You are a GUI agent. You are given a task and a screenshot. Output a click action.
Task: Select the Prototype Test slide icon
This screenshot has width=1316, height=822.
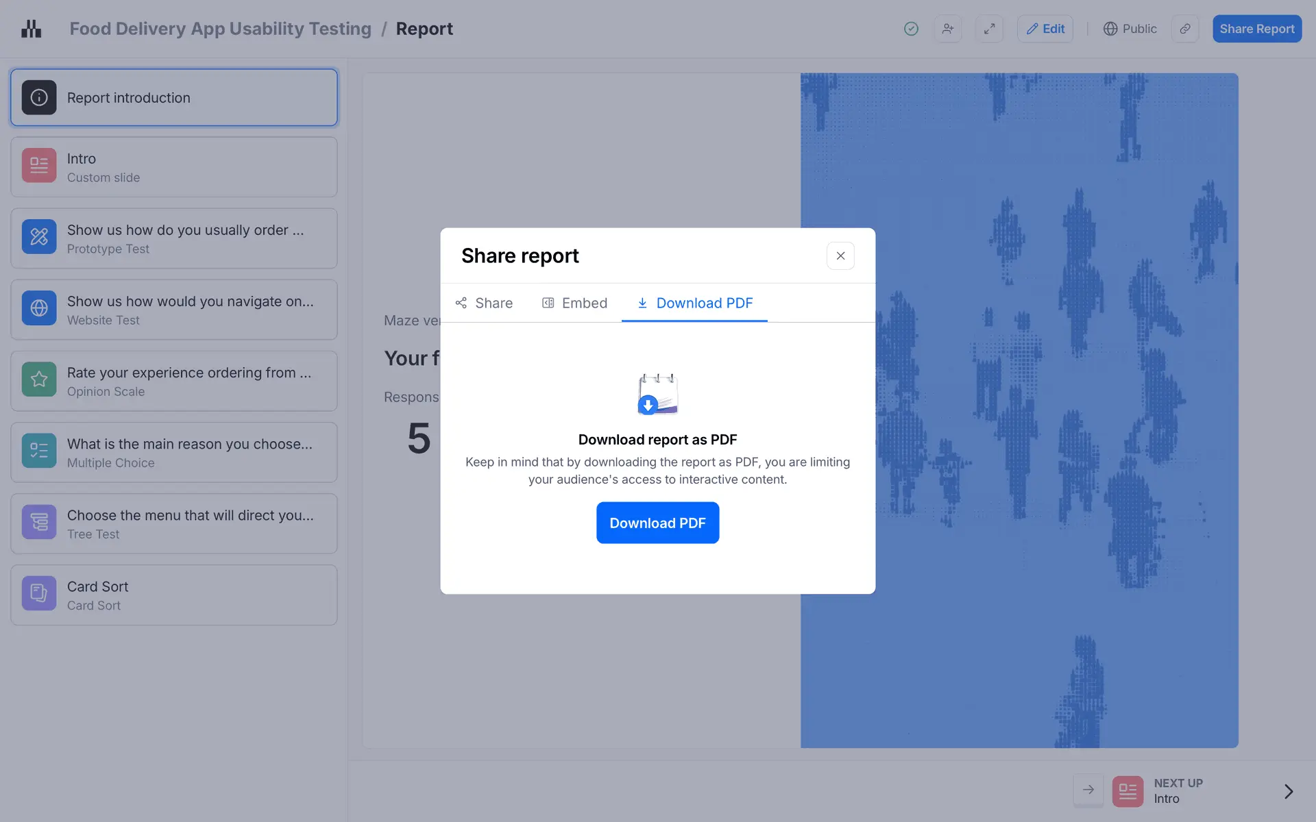[39, 237]
